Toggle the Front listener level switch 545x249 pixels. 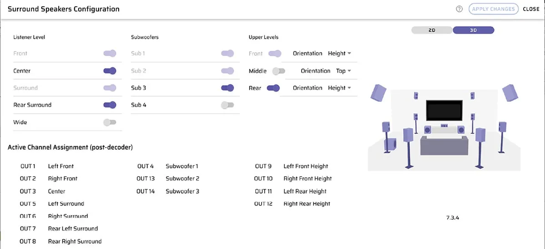[110, 54]
